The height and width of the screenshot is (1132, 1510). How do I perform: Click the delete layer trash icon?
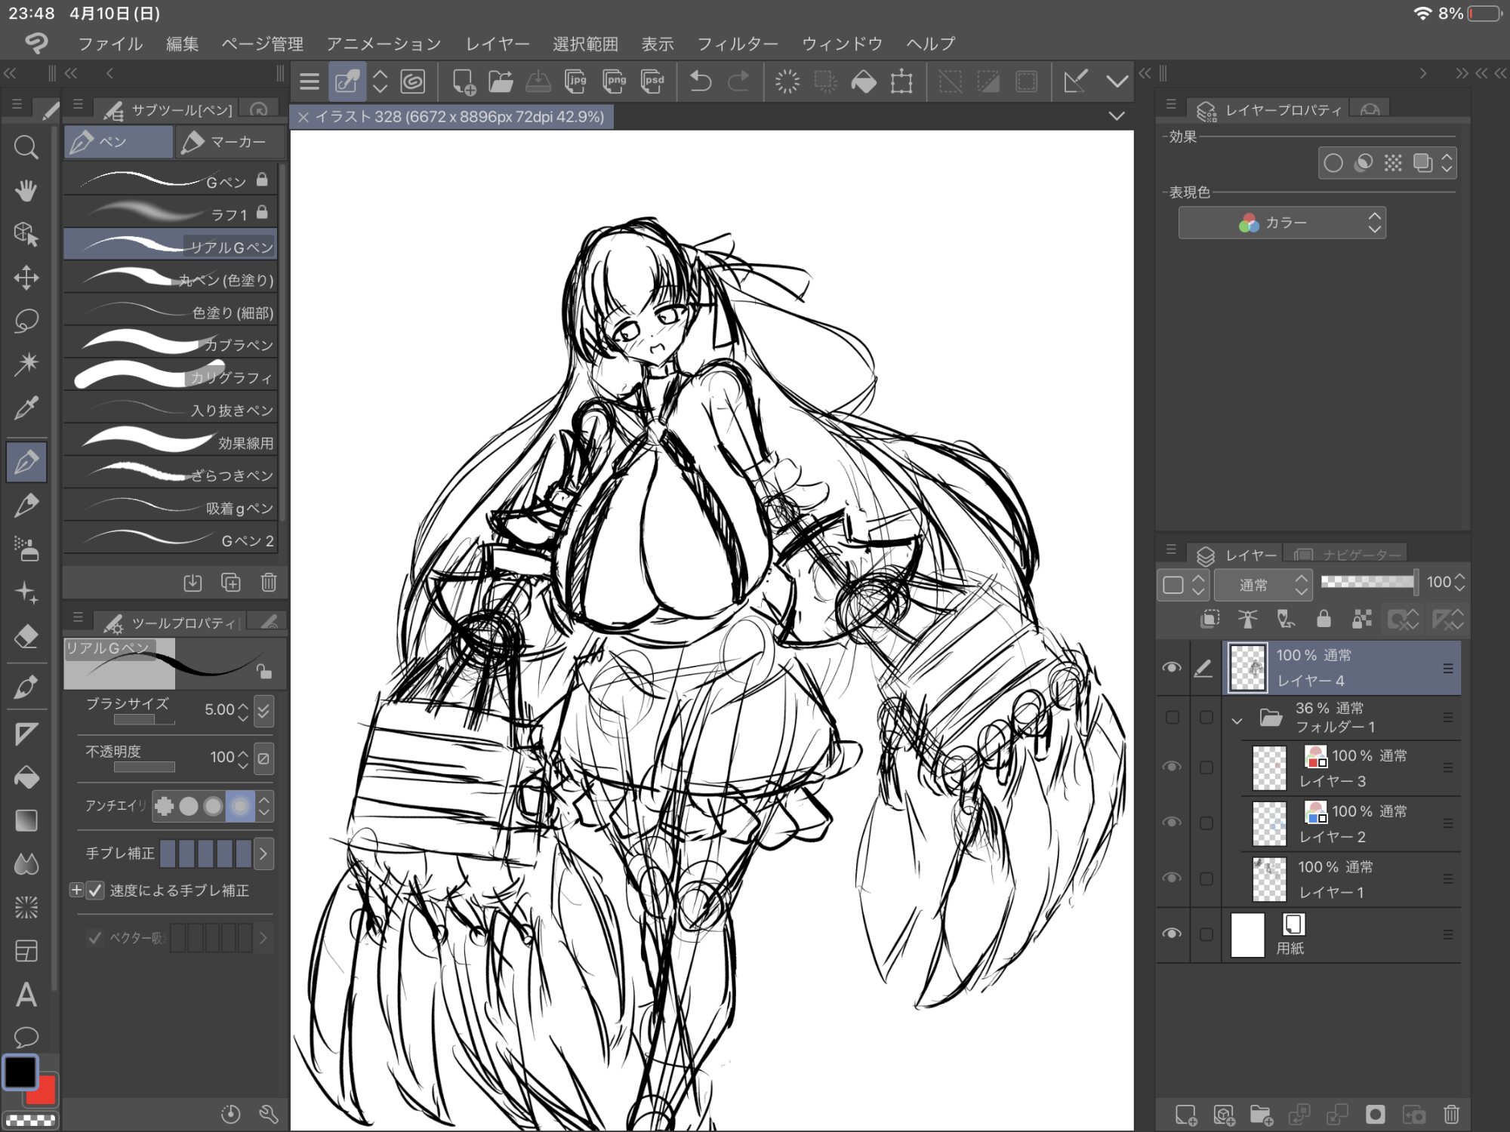coord(1451,1114)
